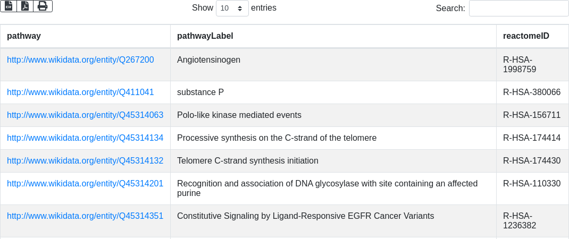
Task: Sort by the pathway column header
Action: point(85,36)
